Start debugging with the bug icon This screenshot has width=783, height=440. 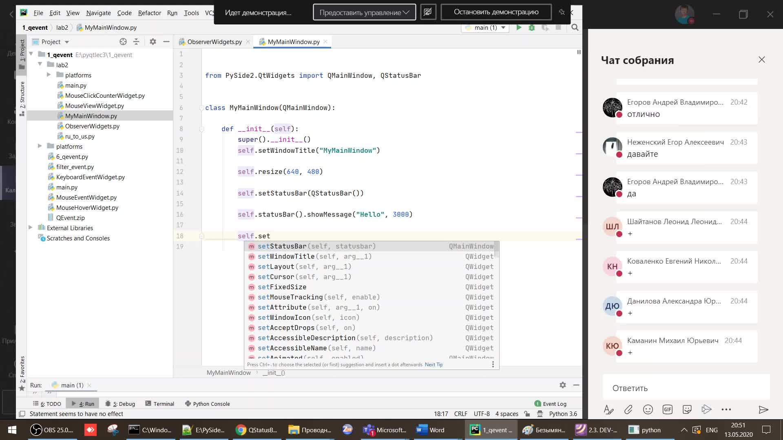pos(532,28)
